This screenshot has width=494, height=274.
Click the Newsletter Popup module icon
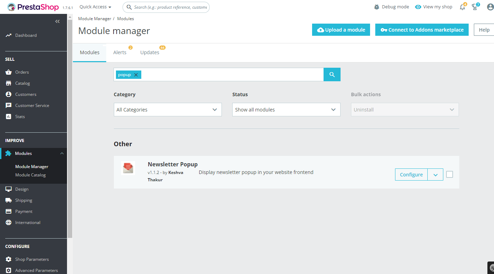pos(128,168)
